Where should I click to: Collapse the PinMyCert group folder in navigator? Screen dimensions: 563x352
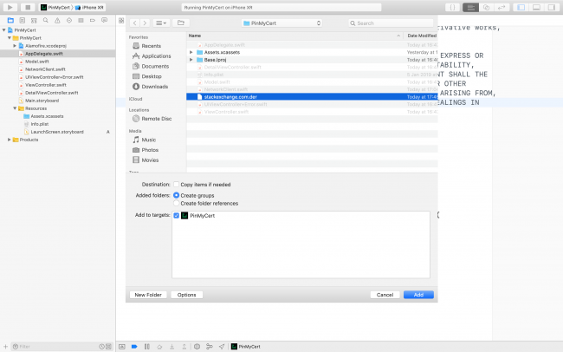[x=10, y=38]
